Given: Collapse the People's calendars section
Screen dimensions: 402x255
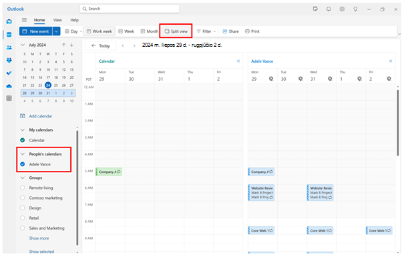Looking at the screenshot, I should 23,154.
